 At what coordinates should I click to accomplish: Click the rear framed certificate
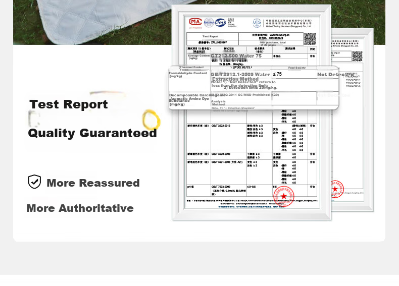click(353, 120)
